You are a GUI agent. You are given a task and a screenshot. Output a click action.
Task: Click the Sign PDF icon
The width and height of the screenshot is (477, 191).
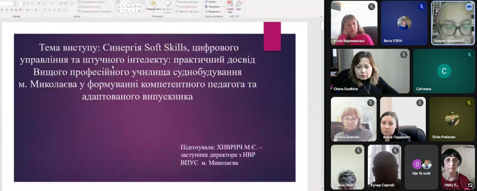(238, 4)
